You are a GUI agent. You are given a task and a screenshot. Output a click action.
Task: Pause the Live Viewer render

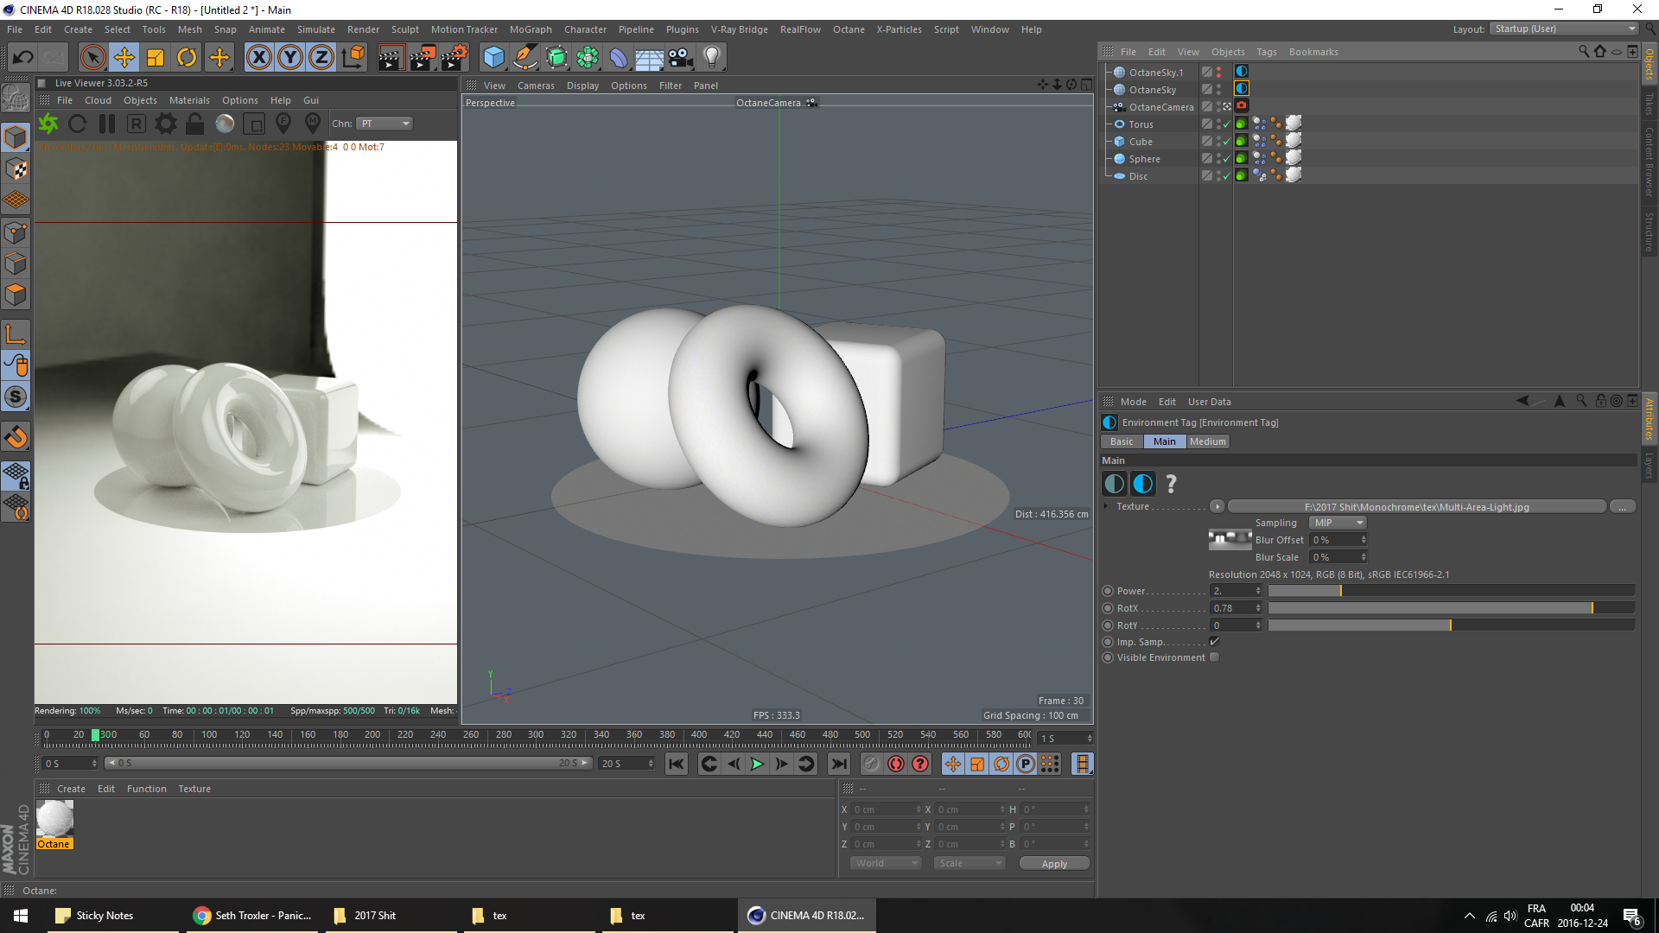[x=107, y=124]
